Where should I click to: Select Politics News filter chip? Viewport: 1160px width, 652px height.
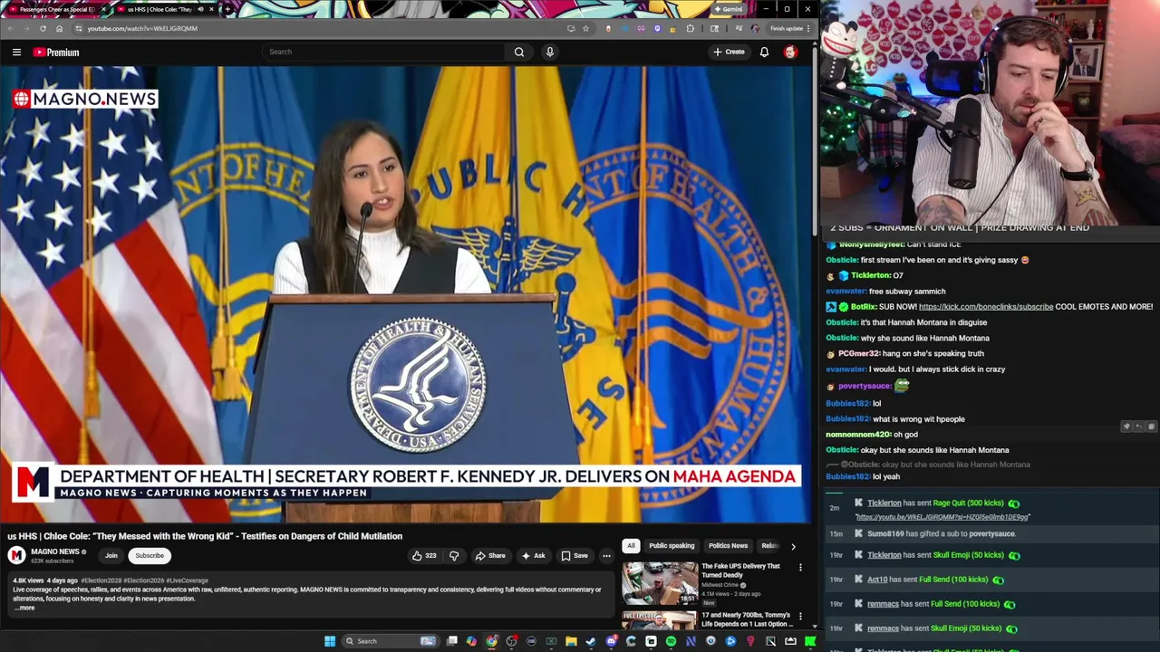(x=728, y=546)
